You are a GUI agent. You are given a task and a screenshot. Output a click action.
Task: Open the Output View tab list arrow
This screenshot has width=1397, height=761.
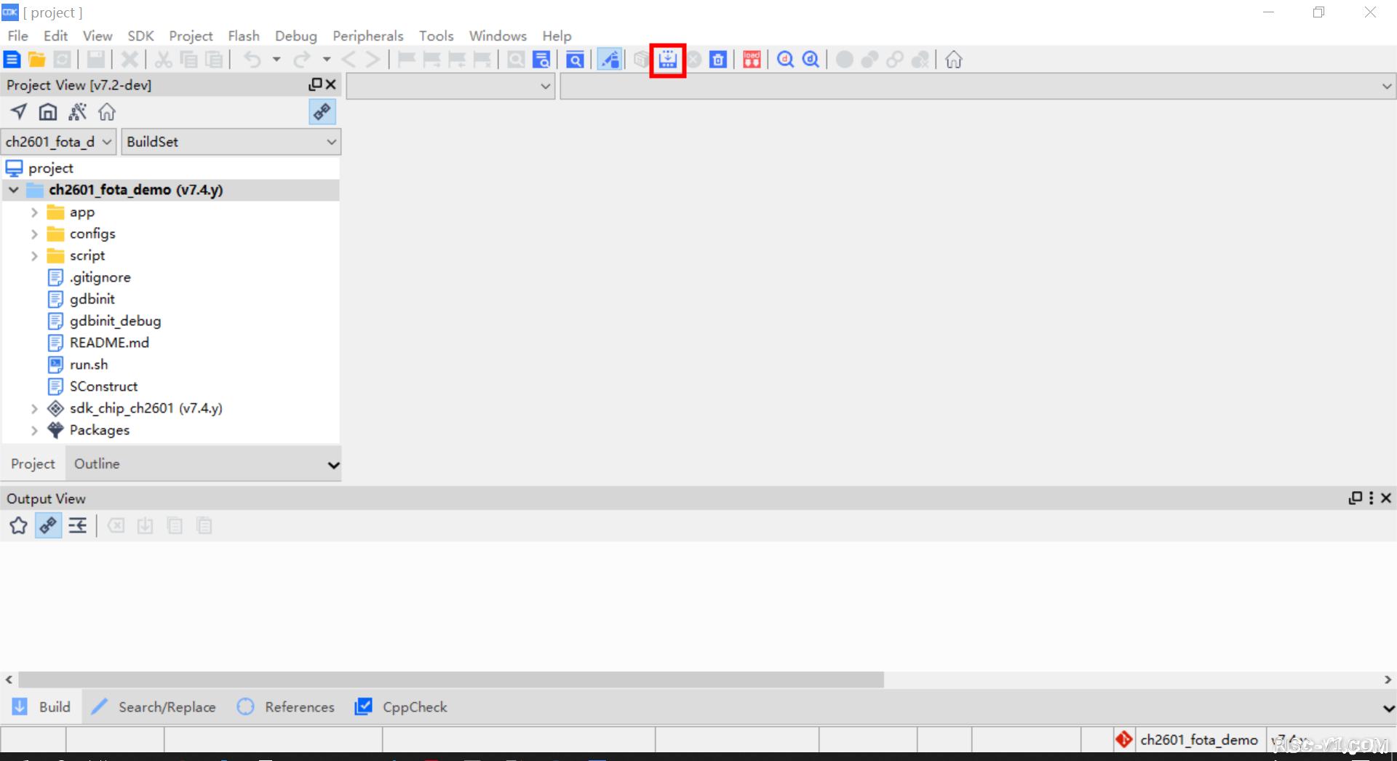click(x=1388, y=709)
